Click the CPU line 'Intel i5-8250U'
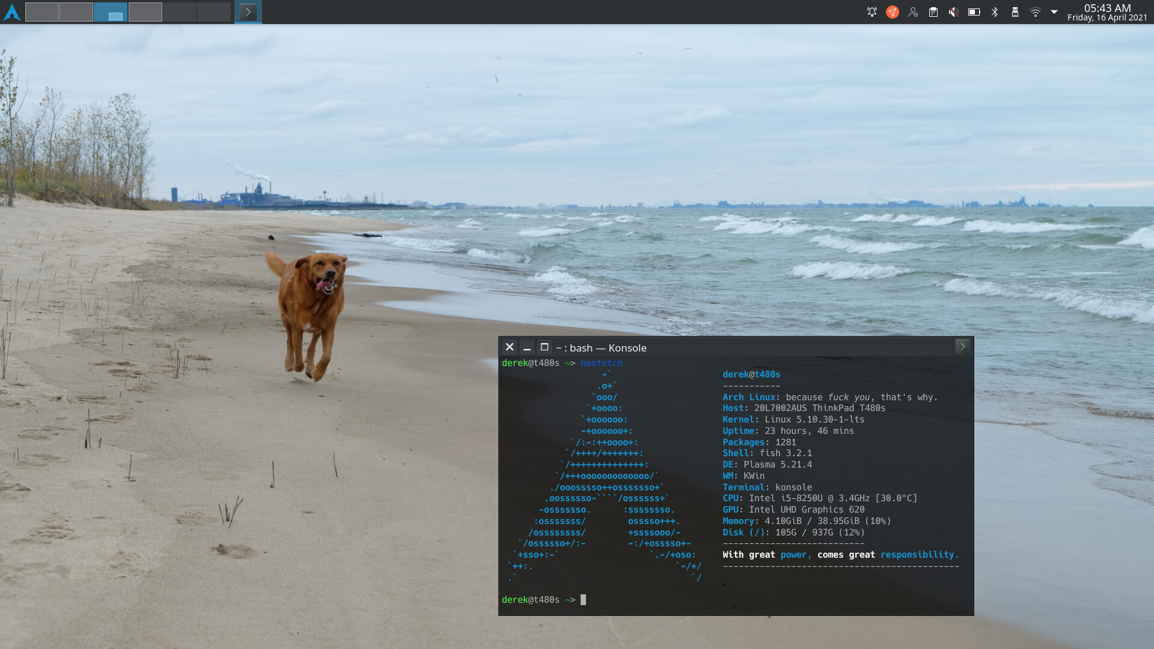Screen dimensions: 1154x649 [x=786, y=498]
